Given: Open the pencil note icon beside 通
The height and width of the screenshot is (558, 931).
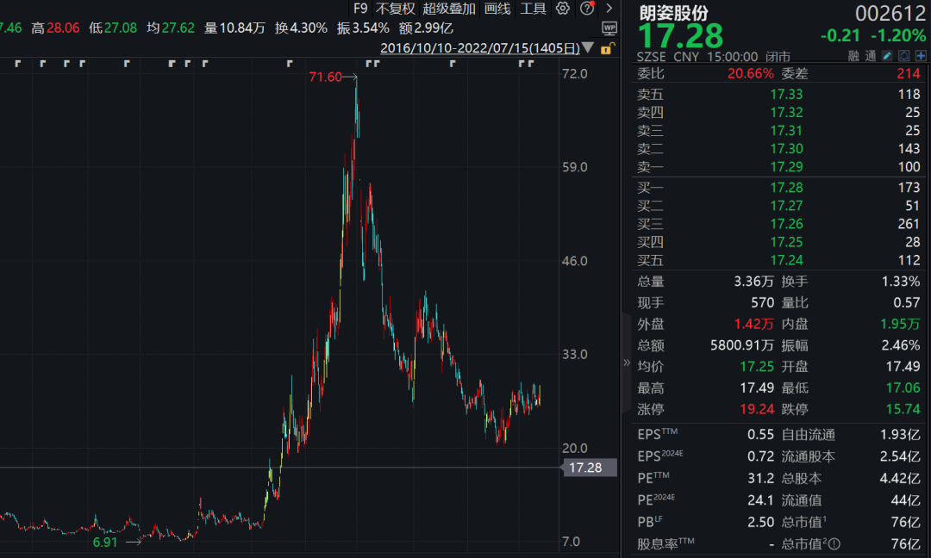Looking at the screenshot, I should click(887, 56).
